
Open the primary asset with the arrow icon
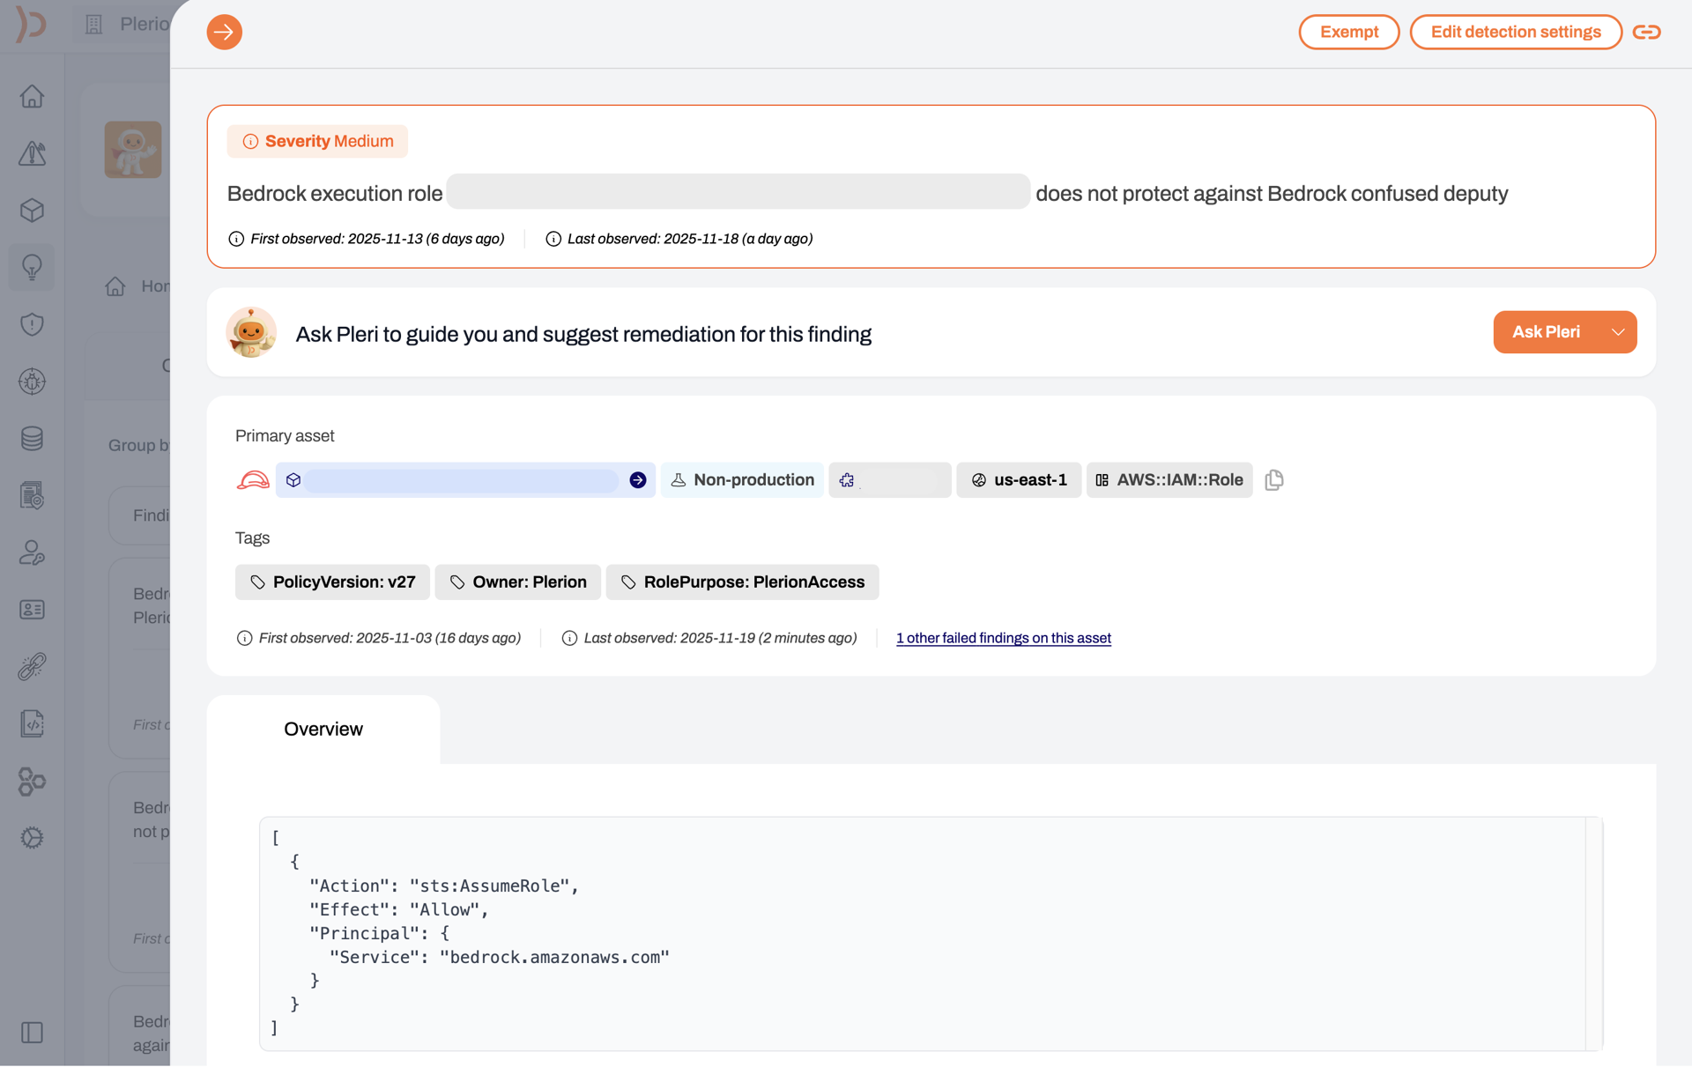[638, 480]
